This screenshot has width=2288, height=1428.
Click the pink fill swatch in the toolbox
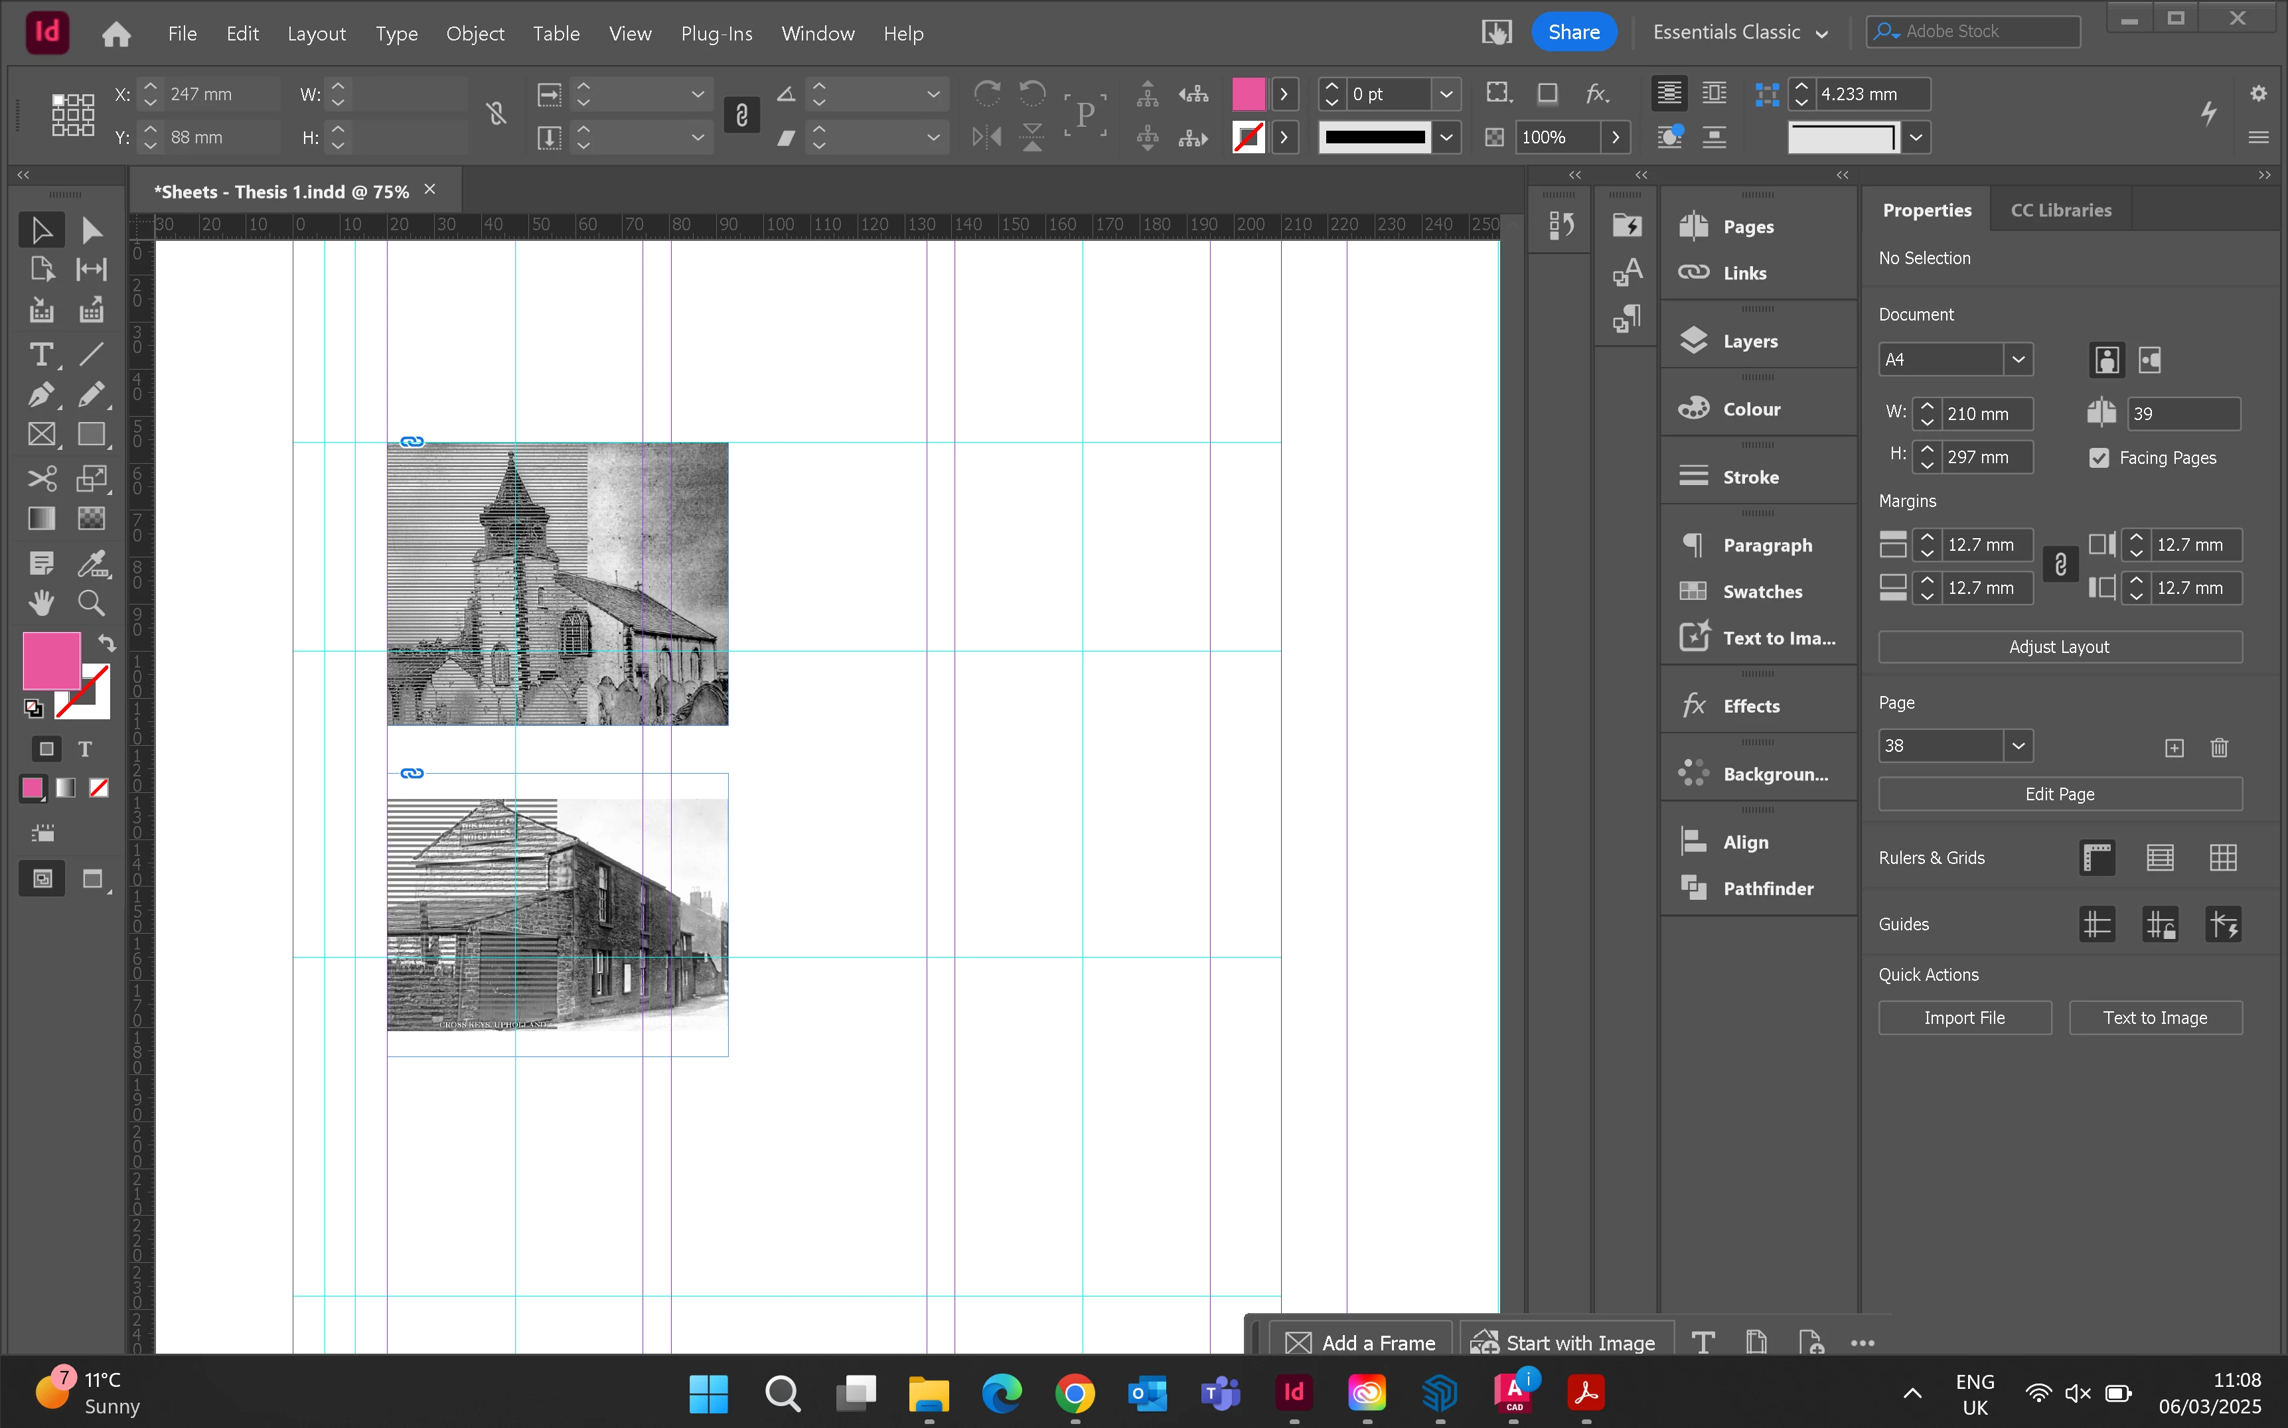pos(50,659)
